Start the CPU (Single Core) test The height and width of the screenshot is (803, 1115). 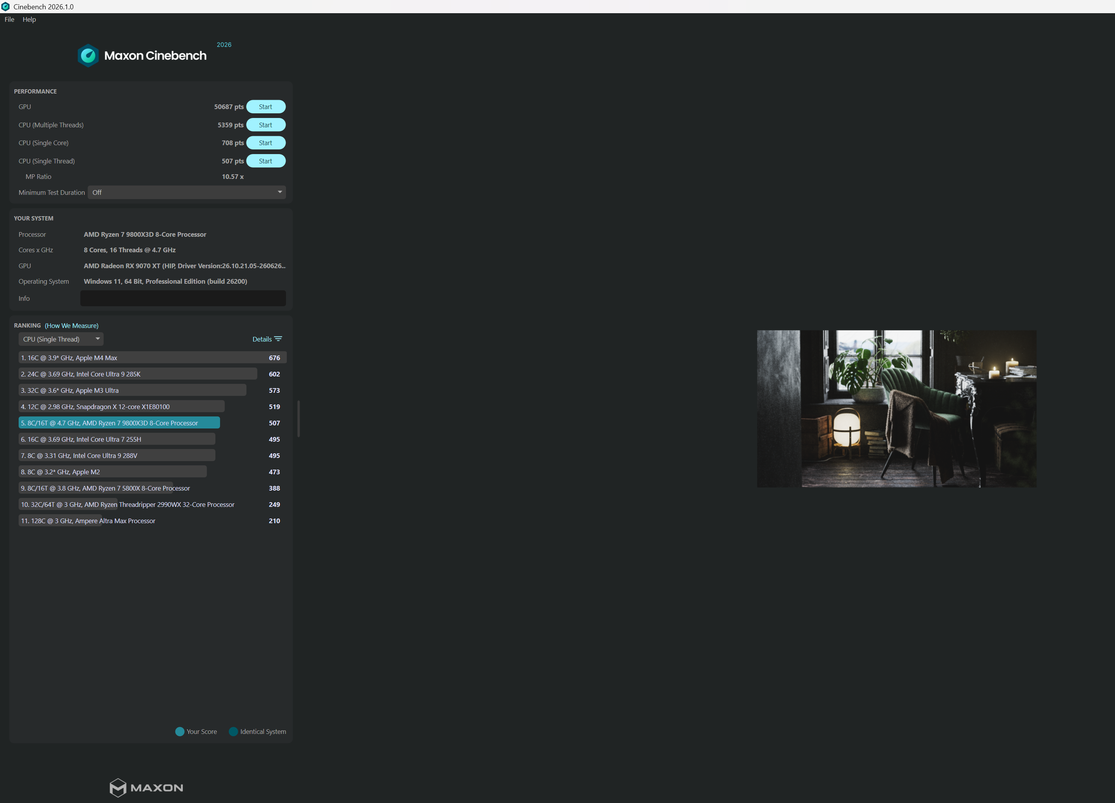[x=265, y=142]
